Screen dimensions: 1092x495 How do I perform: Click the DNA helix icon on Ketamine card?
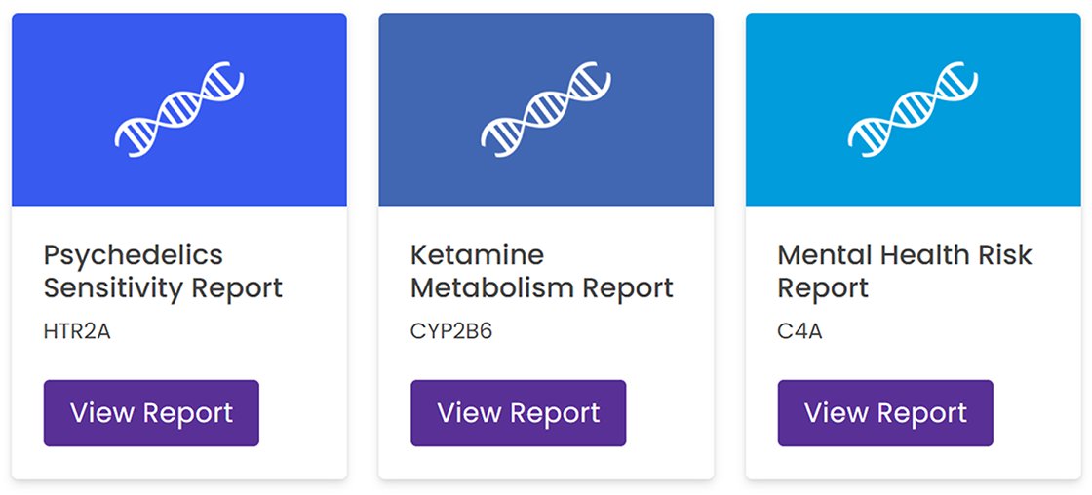(x=546, y=110)
